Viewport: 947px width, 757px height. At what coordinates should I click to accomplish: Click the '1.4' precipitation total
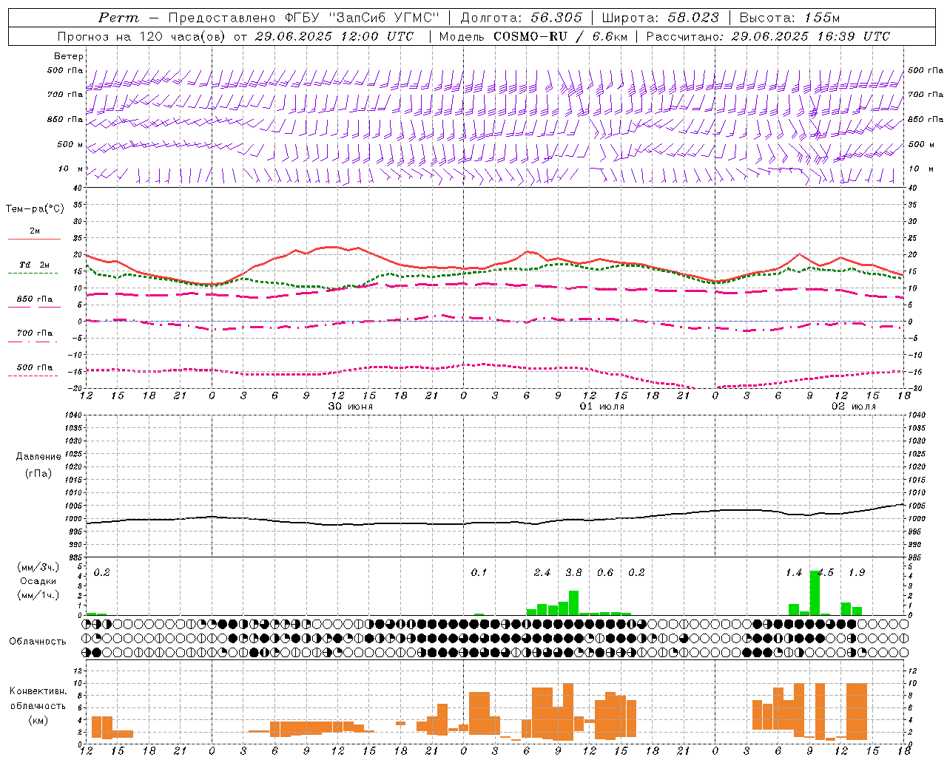(794, 573)
